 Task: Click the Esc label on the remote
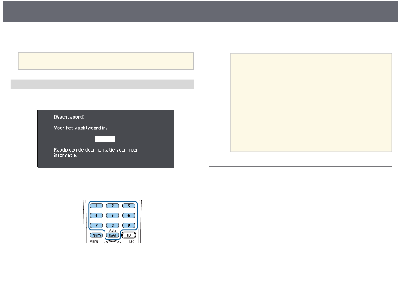(131, 241)
